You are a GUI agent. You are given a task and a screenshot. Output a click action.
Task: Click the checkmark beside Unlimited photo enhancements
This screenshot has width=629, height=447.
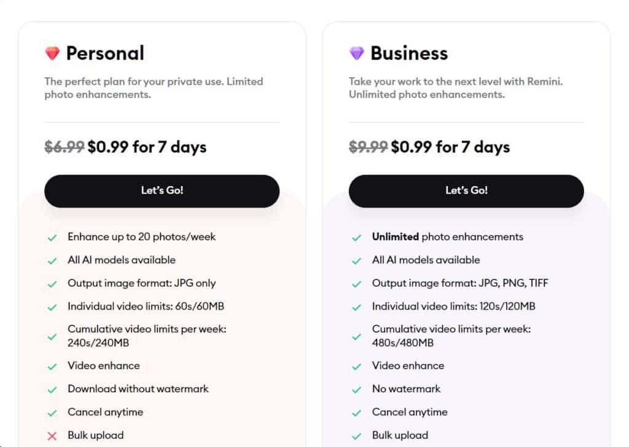(x=356, y=238)
